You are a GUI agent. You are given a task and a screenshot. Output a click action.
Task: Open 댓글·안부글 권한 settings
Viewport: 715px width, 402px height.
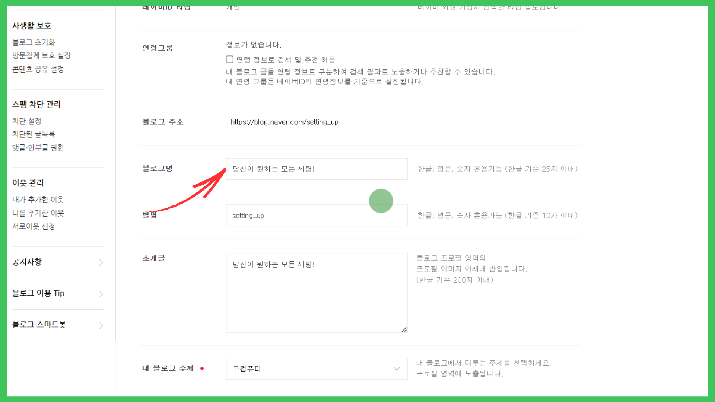(x=38, y=148)
